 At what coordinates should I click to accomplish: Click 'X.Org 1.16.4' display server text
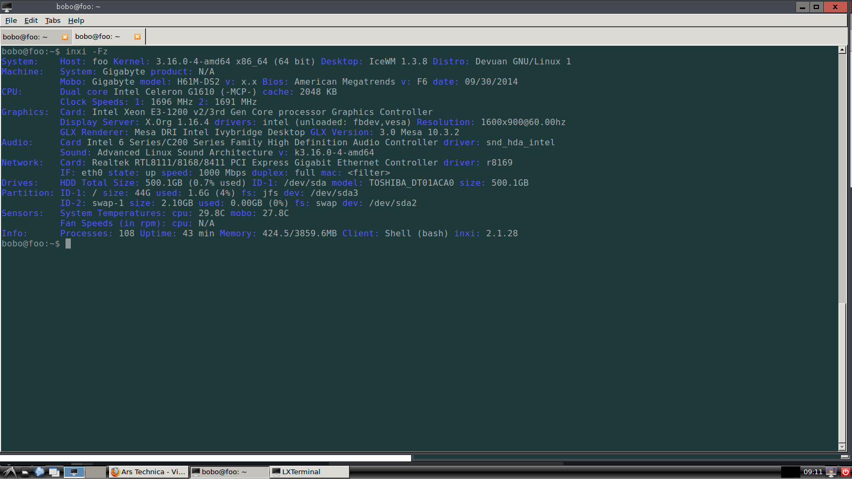pyautogui.click(x=177, y=122)
